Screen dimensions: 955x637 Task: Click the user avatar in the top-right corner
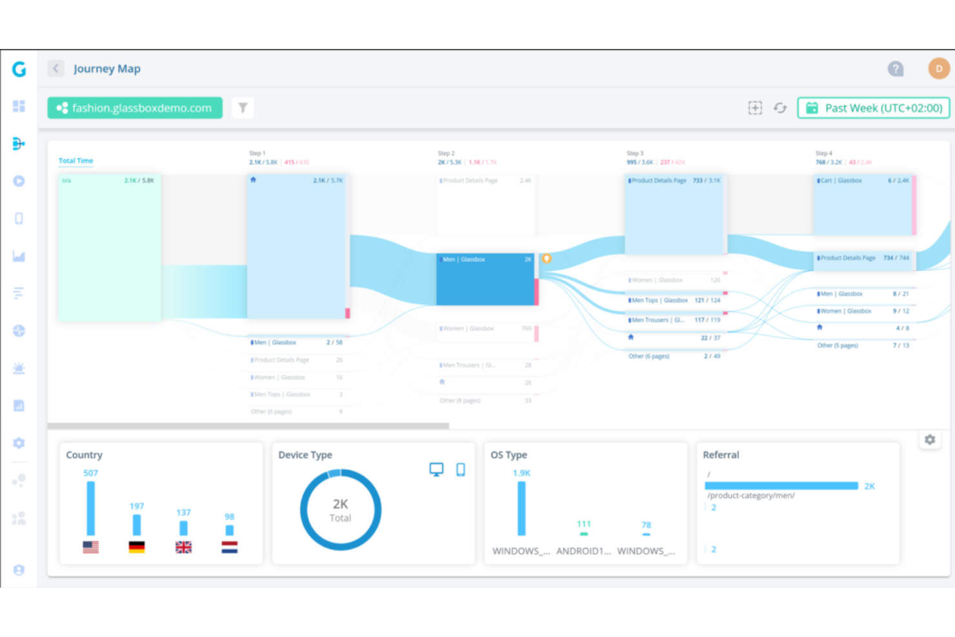(x=939, y=68)
